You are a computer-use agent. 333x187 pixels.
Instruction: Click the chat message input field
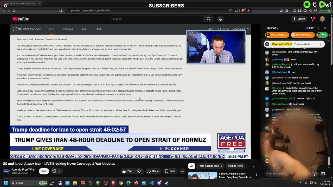point(287,173)
